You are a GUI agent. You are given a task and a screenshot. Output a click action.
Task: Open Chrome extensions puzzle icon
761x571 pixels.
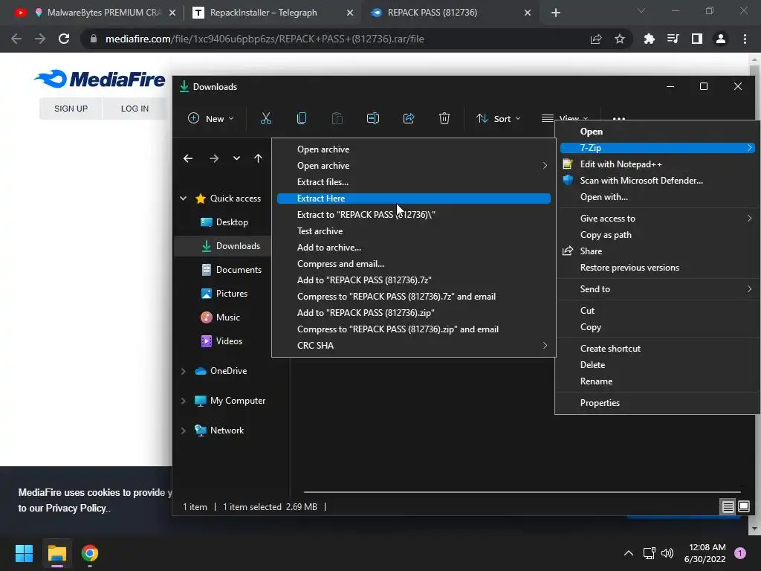[x=649, y=39]
